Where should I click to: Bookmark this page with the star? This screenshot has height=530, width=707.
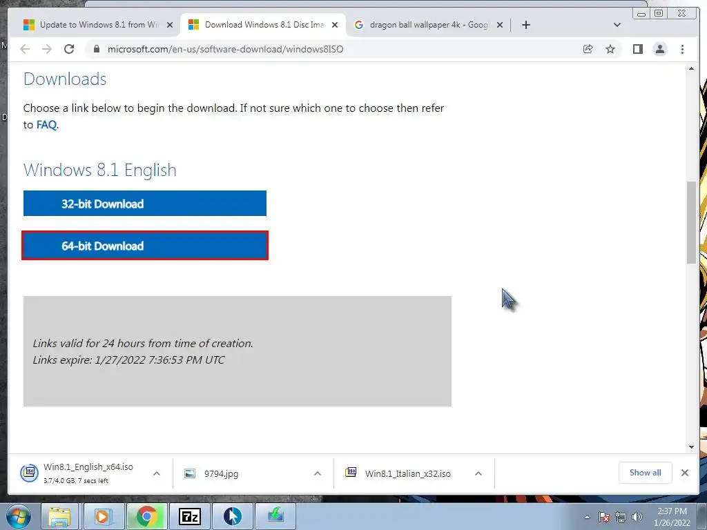[610, 49]
